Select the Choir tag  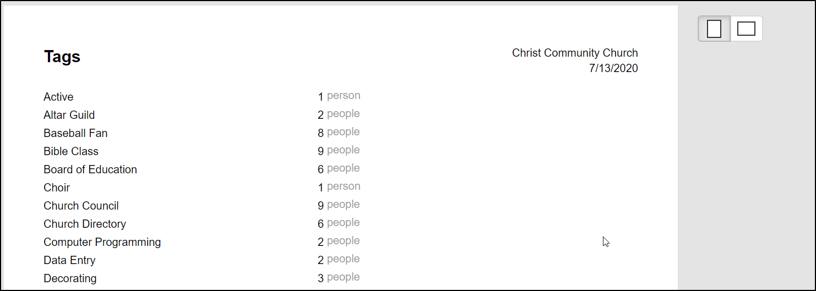[57, 188]
